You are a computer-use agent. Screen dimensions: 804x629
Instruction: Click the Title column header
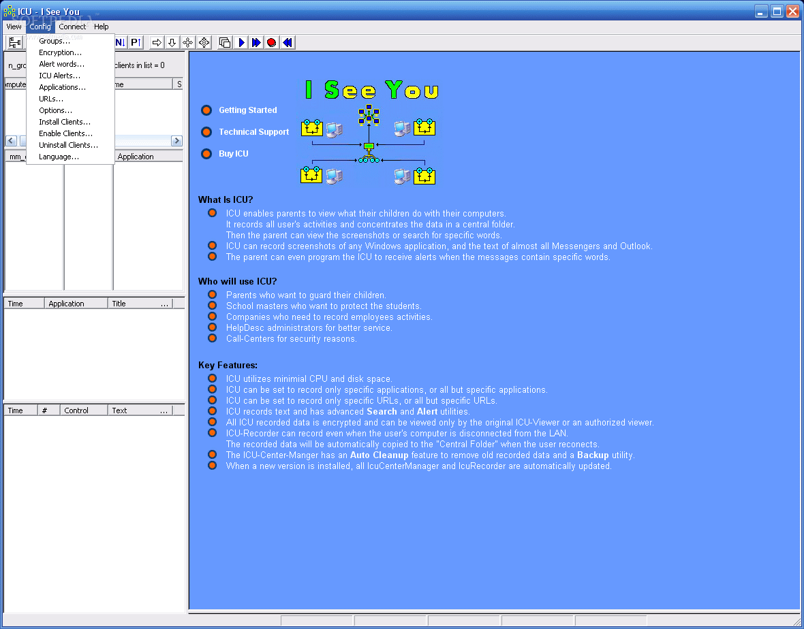pyautogui.click(x=140, y=304)
